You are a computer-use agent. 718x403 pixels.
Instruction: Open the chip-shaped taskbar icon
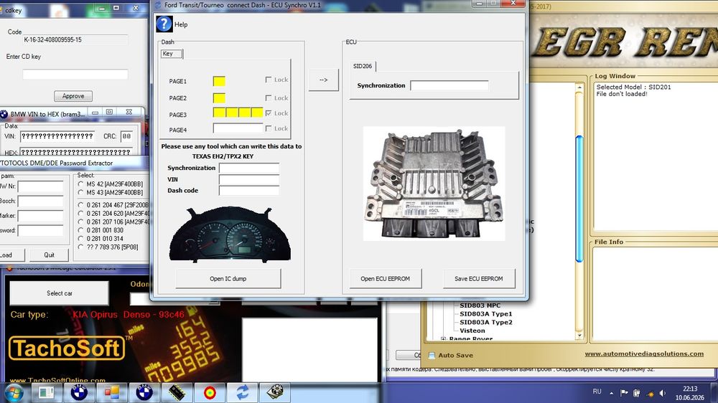pos(177,392)
